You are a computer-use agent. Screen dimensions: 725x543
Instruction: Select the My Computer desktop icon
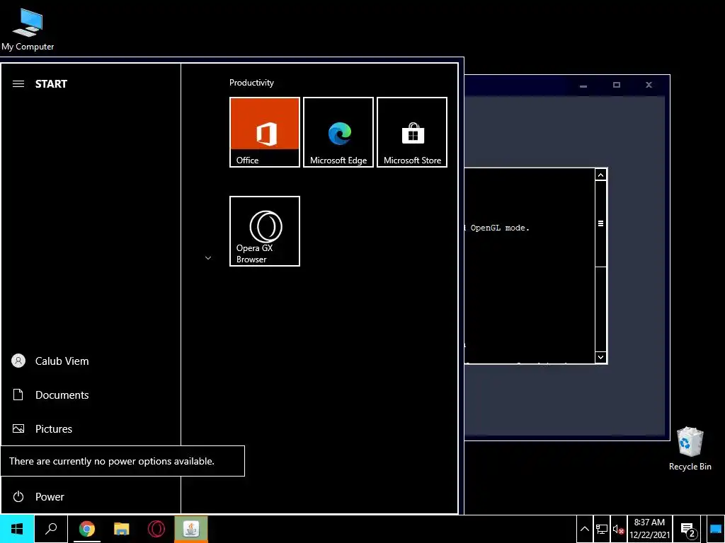coord(28,29)
